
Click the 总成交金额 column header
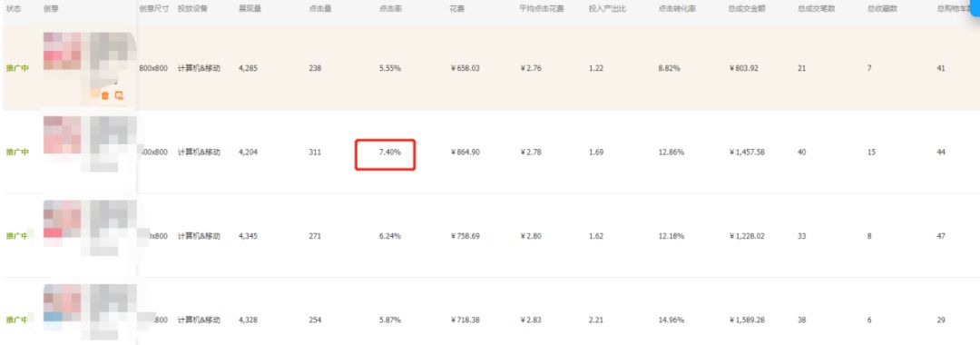point(746,10)
